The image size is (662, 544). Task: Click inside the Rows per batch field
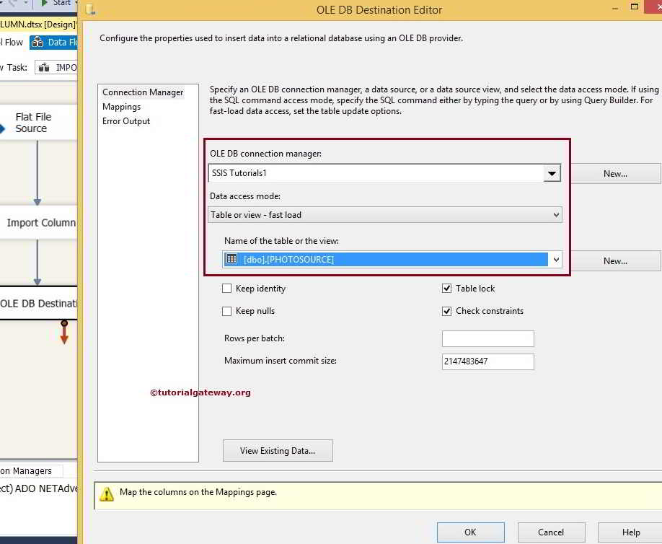click(x=487, y=338)
